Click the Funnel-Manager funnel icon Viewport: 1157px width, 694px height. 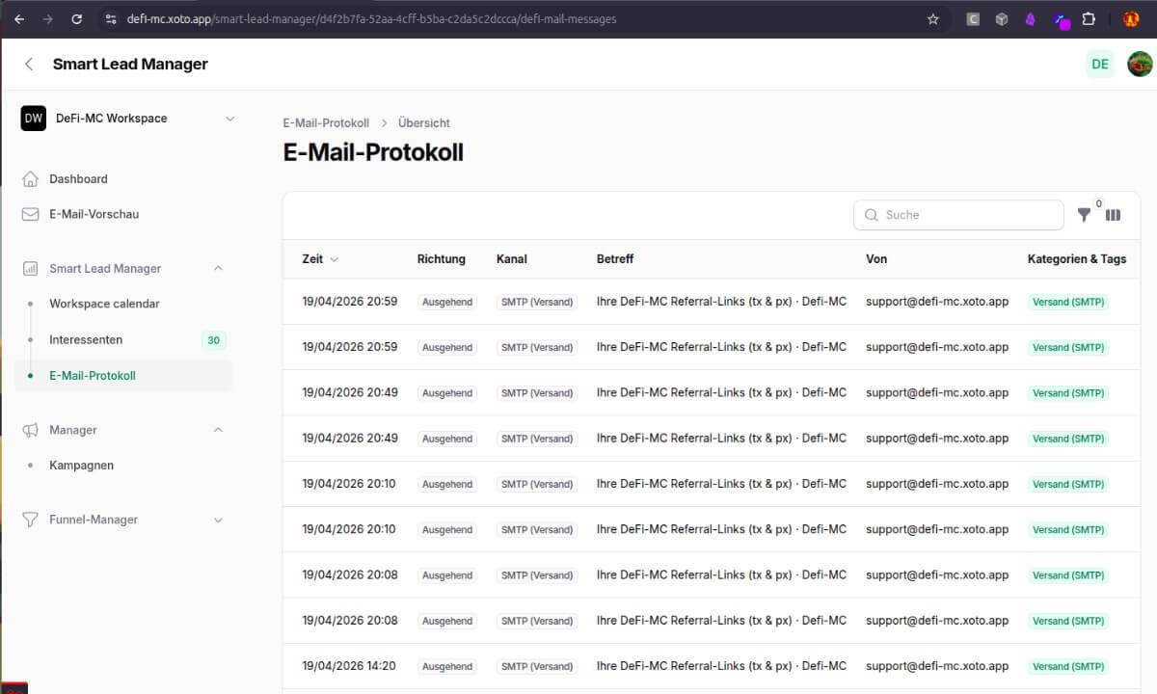(30, 520)
